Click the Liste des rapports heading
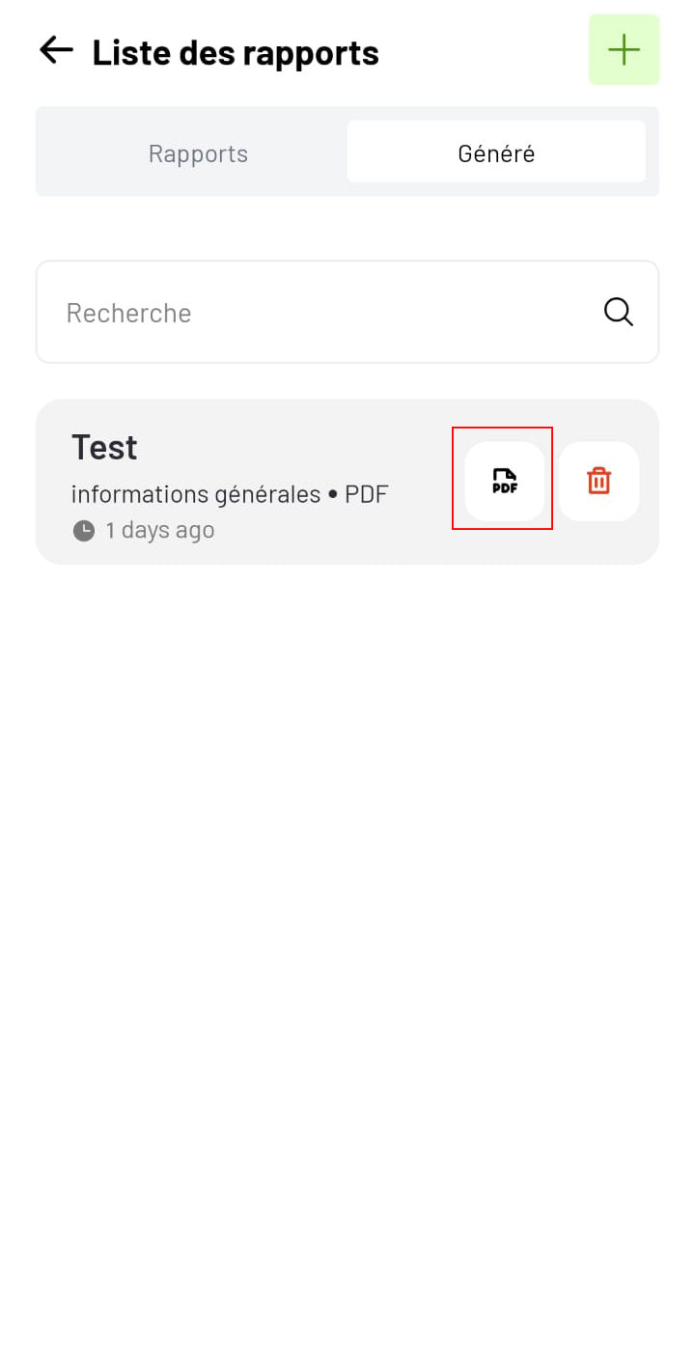 tap(236, 52)
